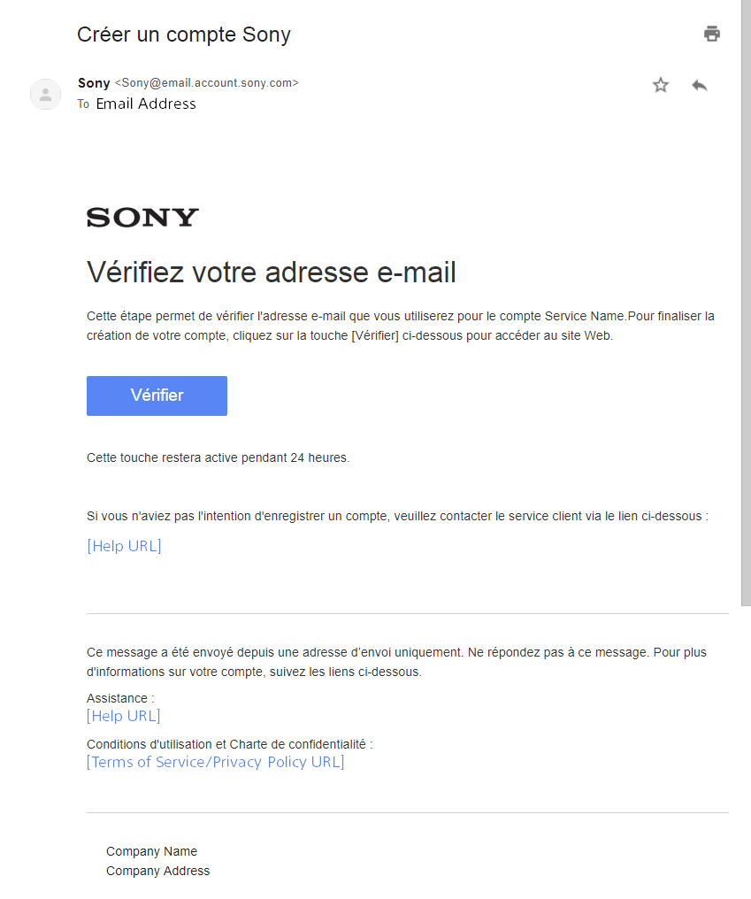751x899 pixels.
Task: Click the "Assistance :" label
Action: [x=120, y=698]
